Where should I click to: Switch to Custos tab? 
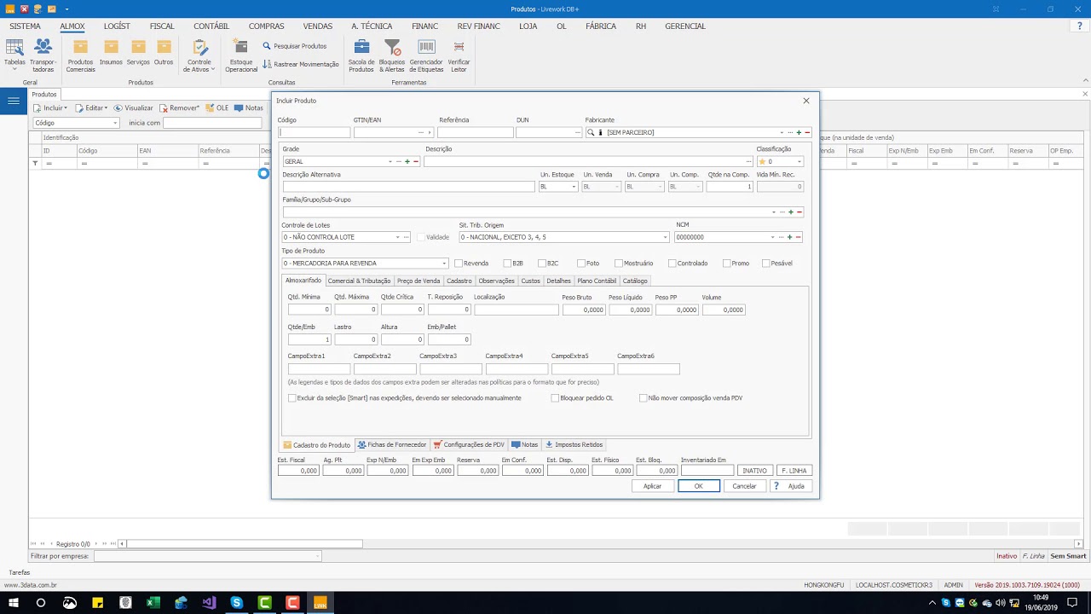tap(531, 281)
